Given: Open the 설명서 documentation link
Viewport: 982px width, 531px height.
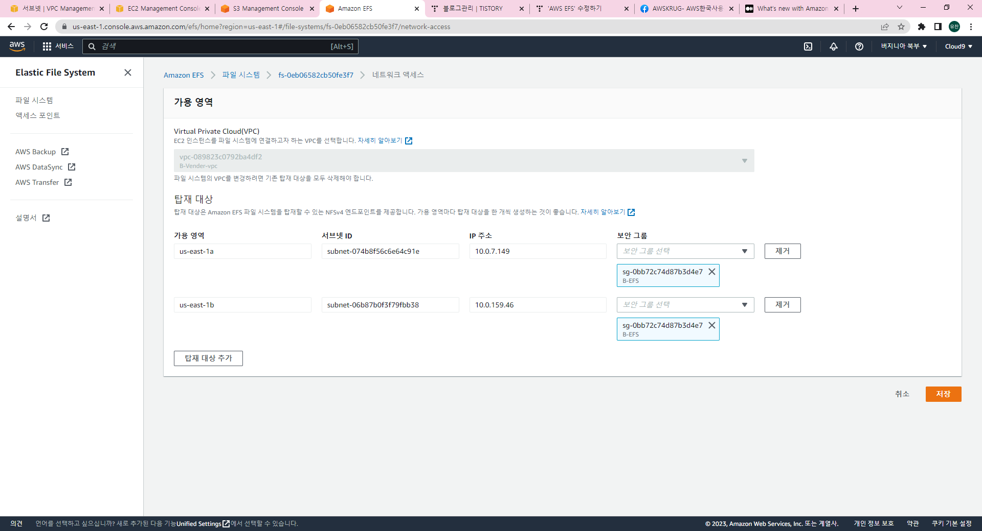Looking at the screenshot, I should (x=33, y=218).
